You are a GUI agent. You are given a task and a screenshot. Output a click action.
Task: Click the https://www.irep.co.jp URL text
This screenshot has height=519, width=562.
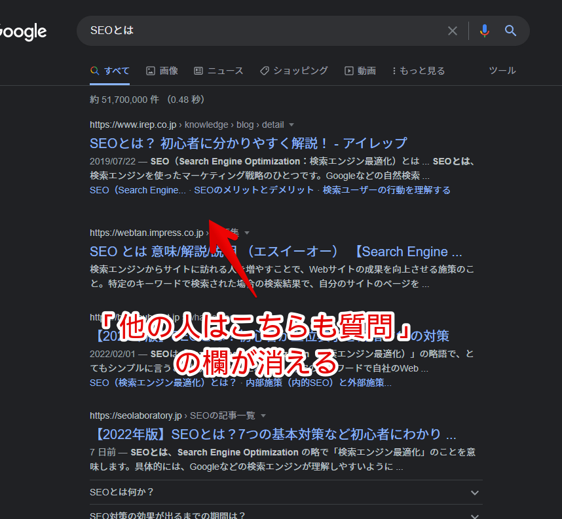(x=133, y=125)
